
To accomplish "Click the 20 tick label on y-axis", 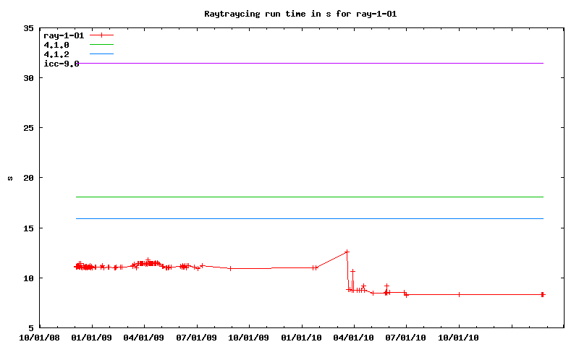I will [28, 178].
